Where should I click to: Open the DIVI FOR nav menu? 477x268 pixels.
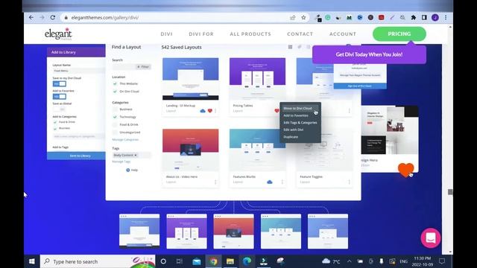click(x=201, y=34)
